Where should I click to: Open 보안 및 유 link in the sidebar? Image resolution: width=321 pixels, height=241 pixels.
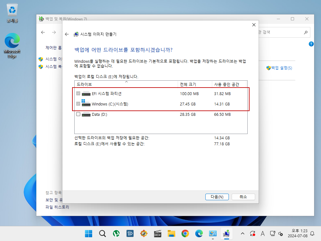(54, 200)
